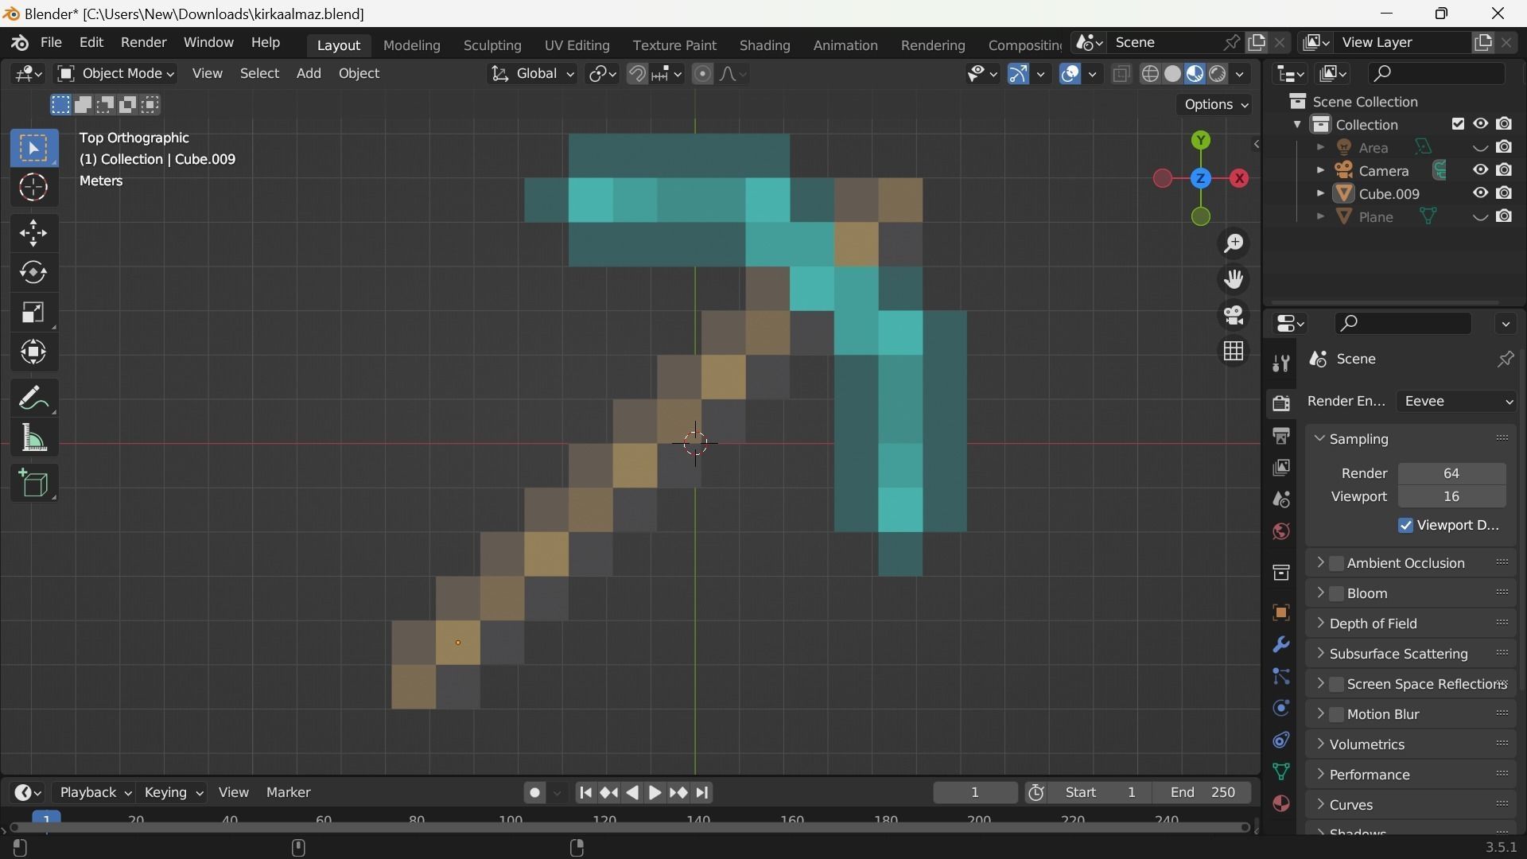
Task: Enable the Bloom checkbox
Action: (1337, 593)
